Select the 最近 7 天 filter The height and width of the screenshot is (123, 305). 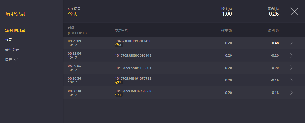pos(12,50)
